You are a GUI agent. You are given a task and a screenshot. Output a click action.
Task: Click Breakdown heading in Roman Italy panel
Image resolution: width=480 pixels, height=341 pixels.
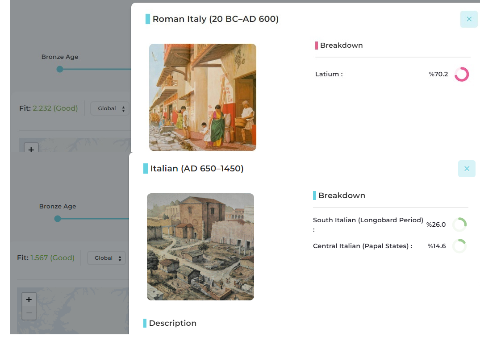[x=341, y=46]
